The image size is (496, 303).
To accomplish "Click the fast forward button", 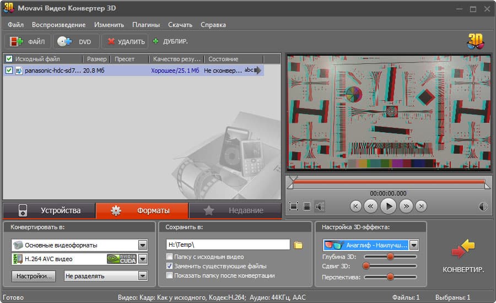I will tap(406, 206).
